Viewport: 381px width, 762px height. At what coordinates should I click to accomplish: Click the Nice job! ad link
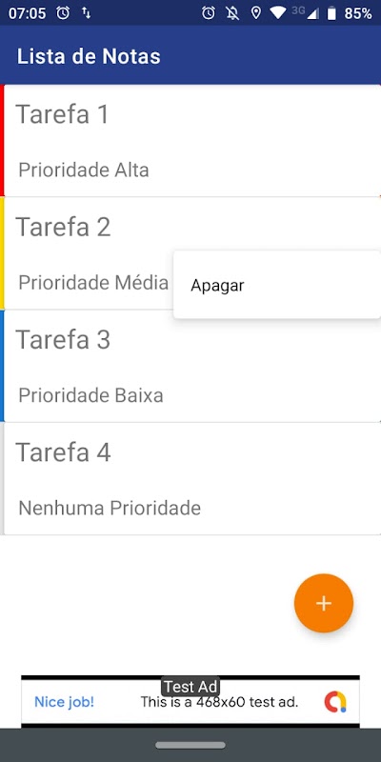64,702
